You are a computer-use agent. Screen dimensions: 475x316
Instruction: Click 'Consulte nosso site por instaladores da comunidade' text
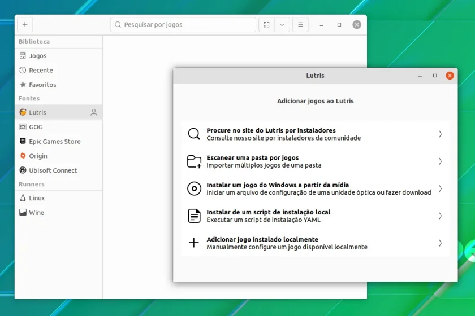click(x=283, y=138)
